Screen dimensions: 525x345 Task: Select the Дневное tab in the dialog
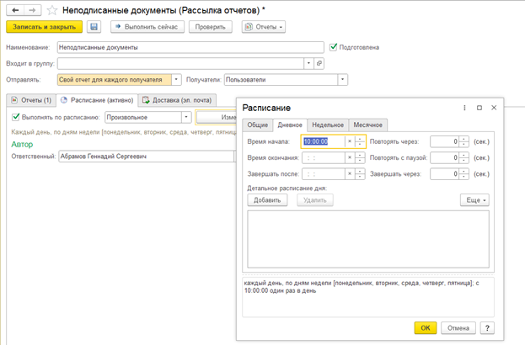[x=290, y=125]
